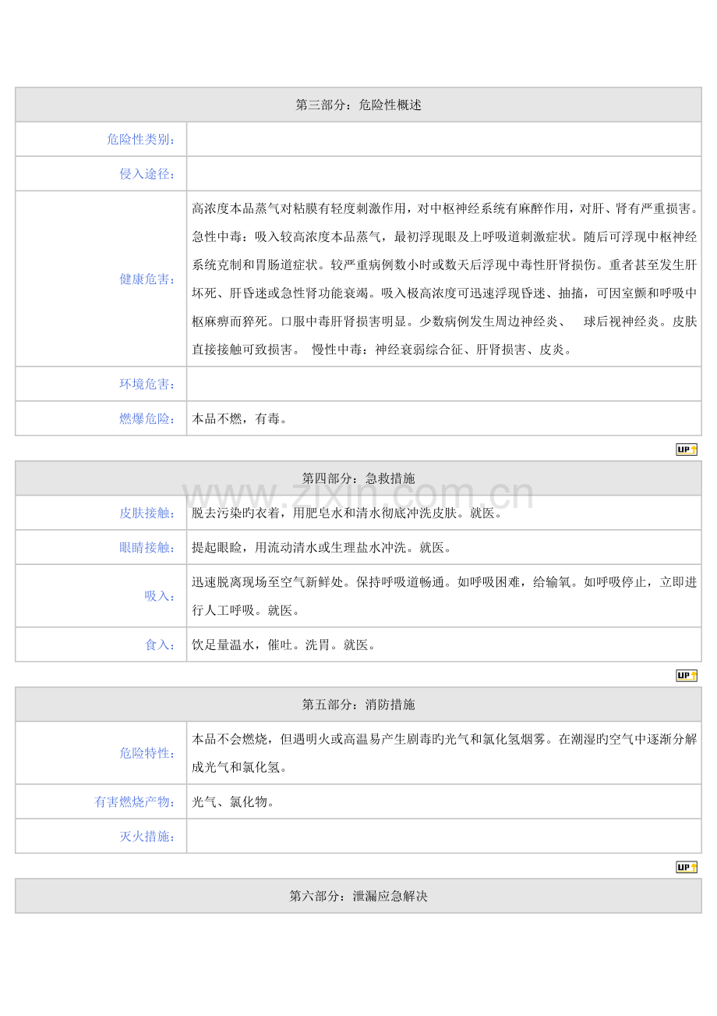Image resolution: width=717 pixels, height=1016 pixels.
Task: Select the 吸入 label
Action: pyautogui.click(x=160, y=596)
